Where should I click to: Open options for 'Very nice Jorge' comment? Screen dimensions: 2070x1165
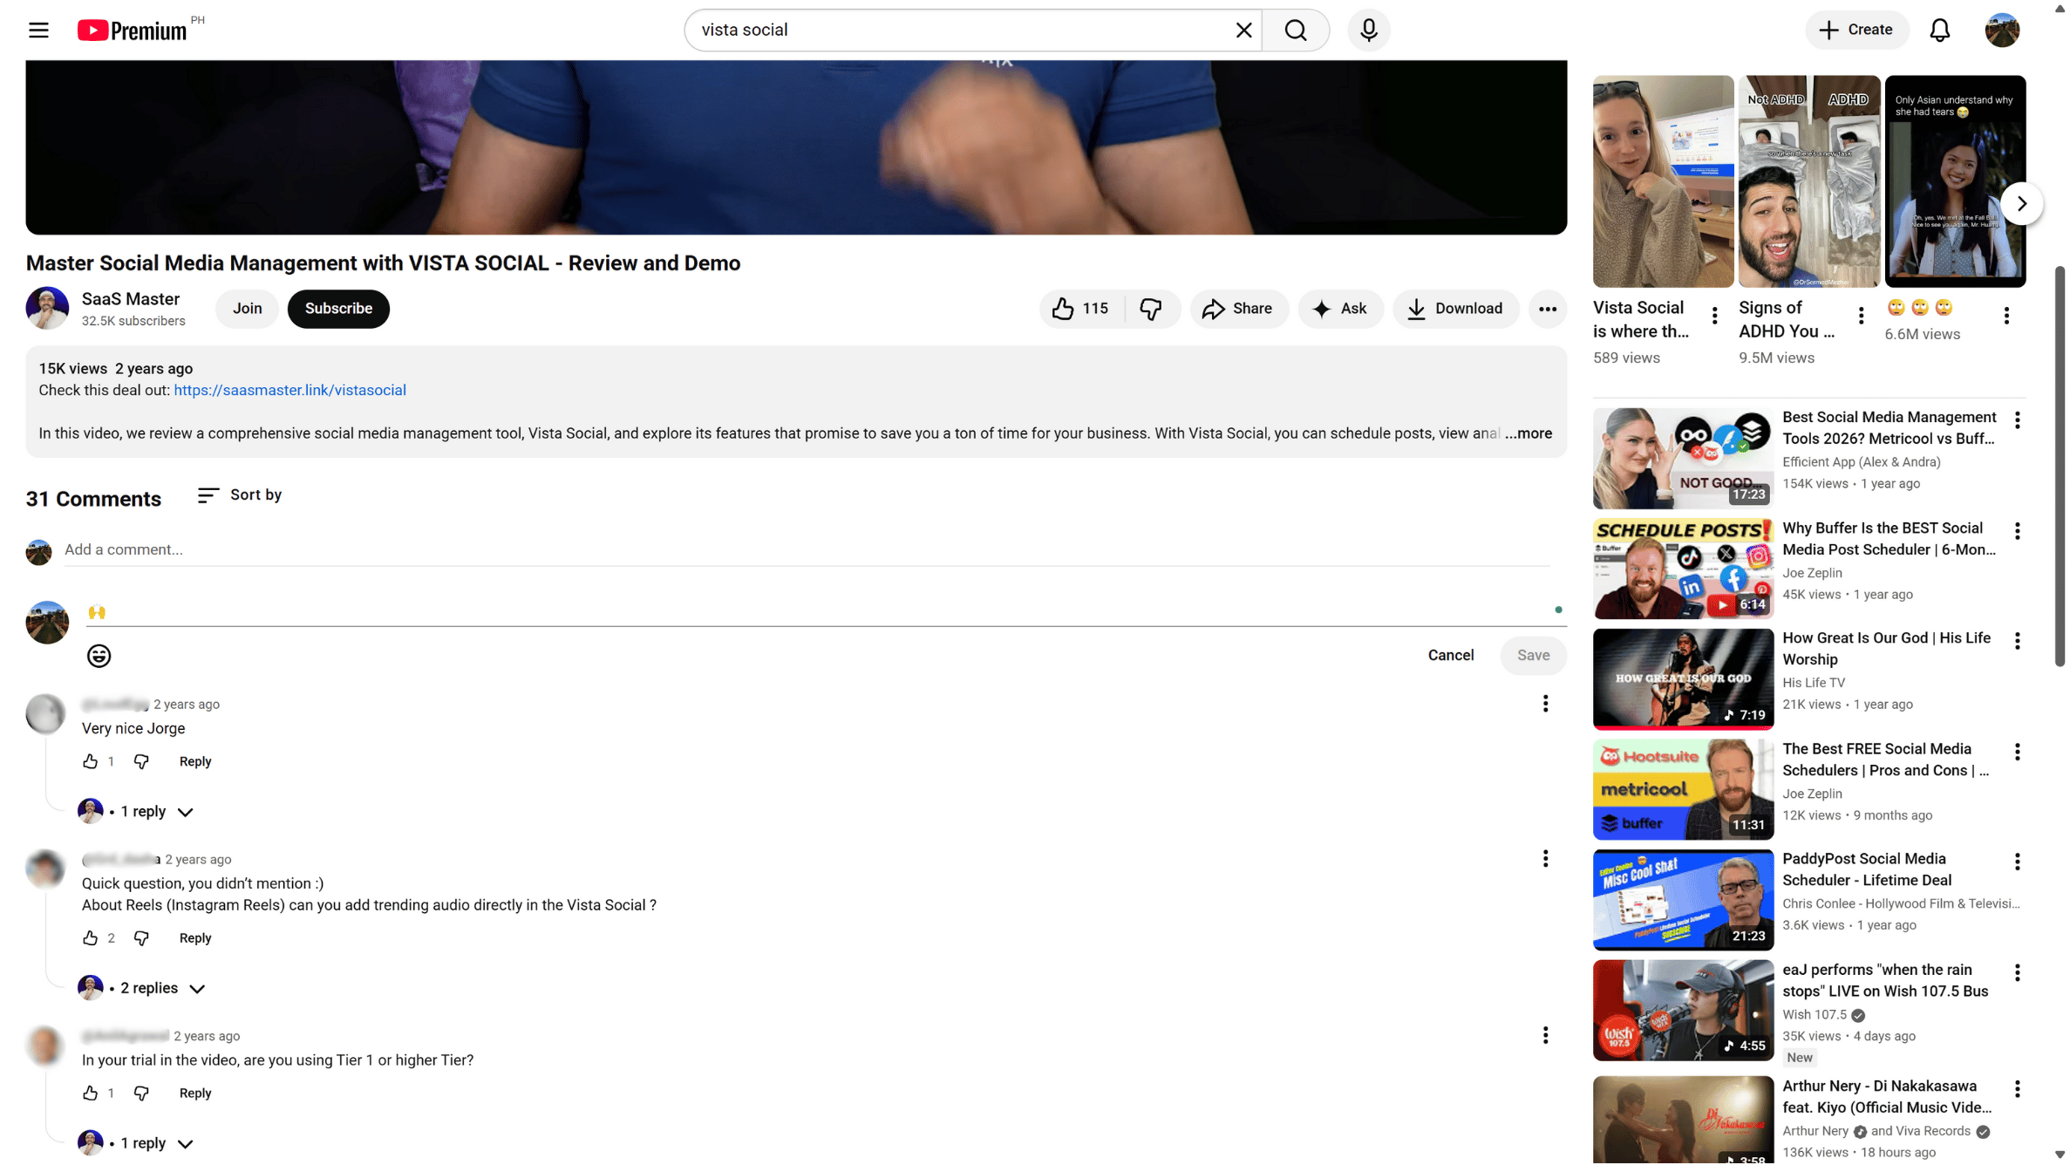coord(1545,705)
